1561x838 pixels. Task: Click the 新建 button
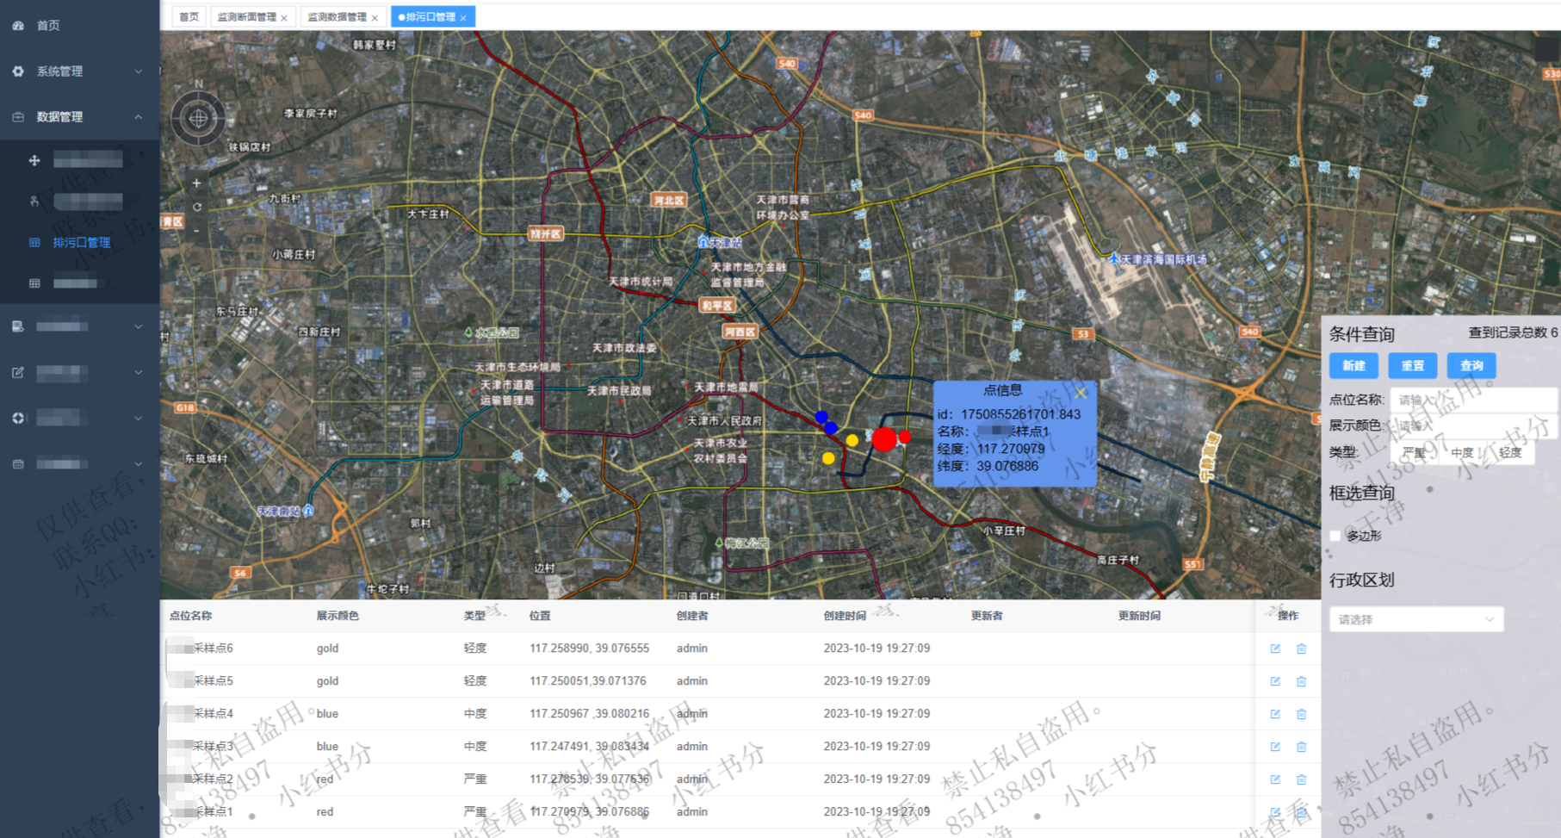pyautogui.click(x=1353, y=366)
